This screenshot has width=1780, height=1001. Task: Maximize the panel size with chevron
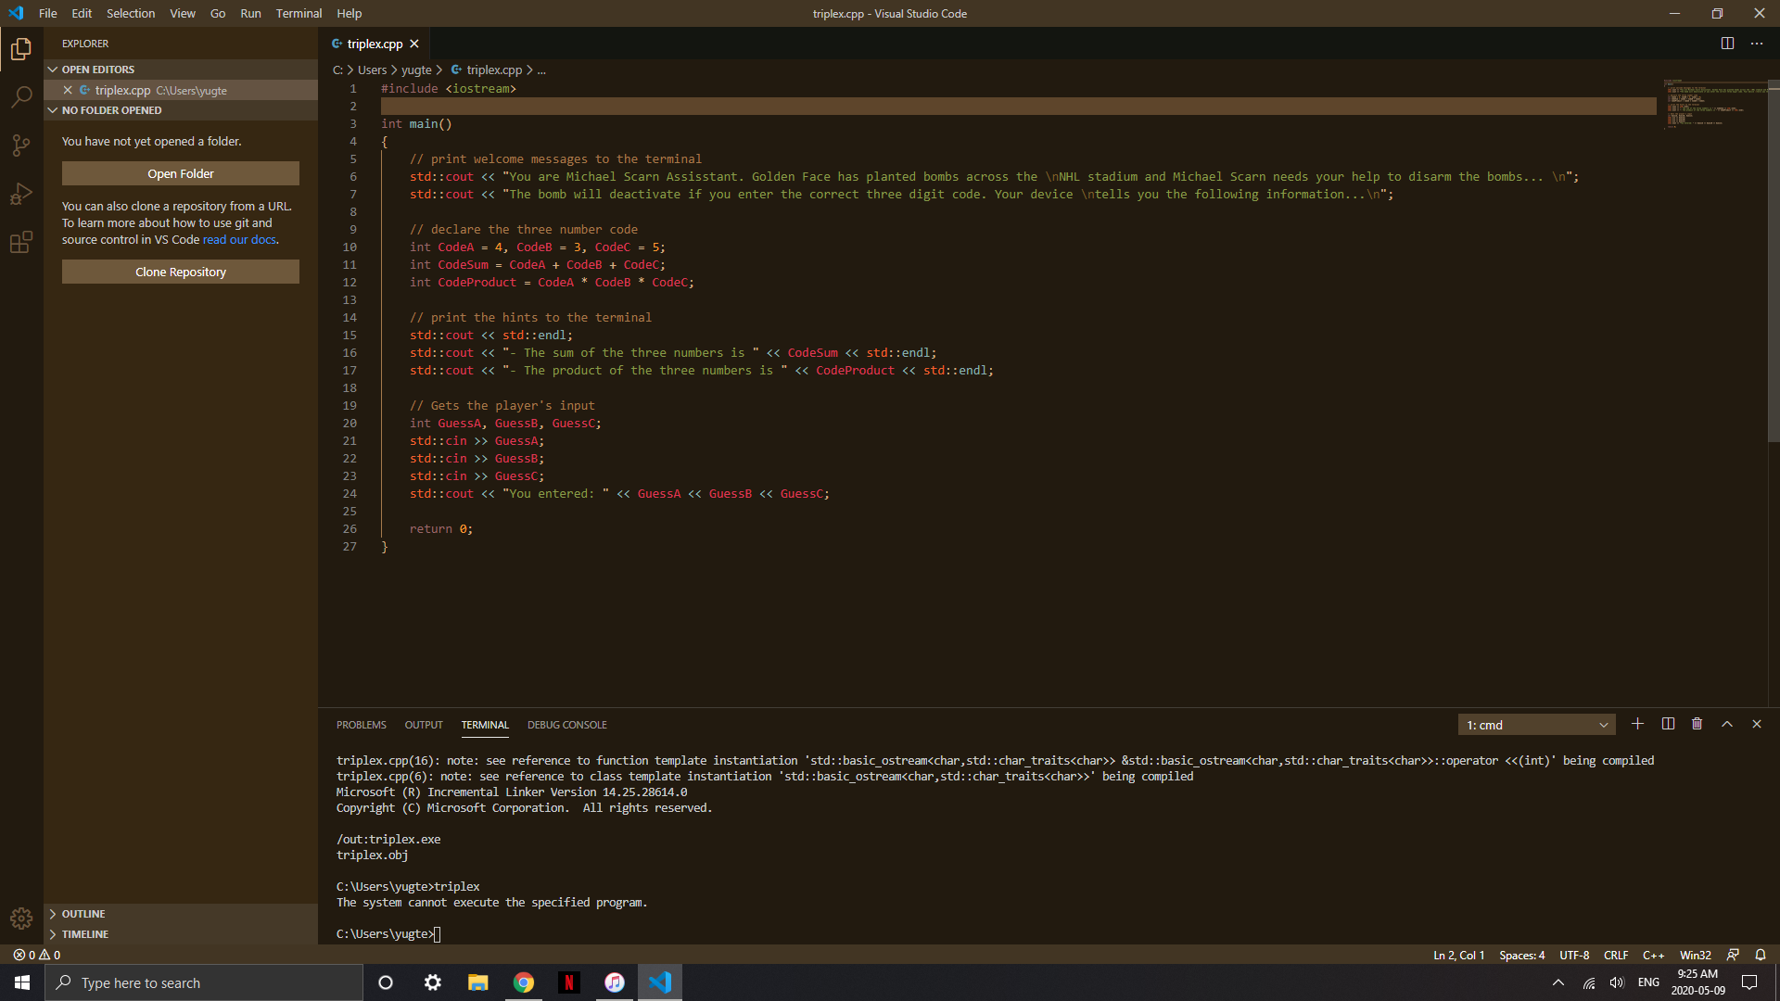coord(1726,724)
